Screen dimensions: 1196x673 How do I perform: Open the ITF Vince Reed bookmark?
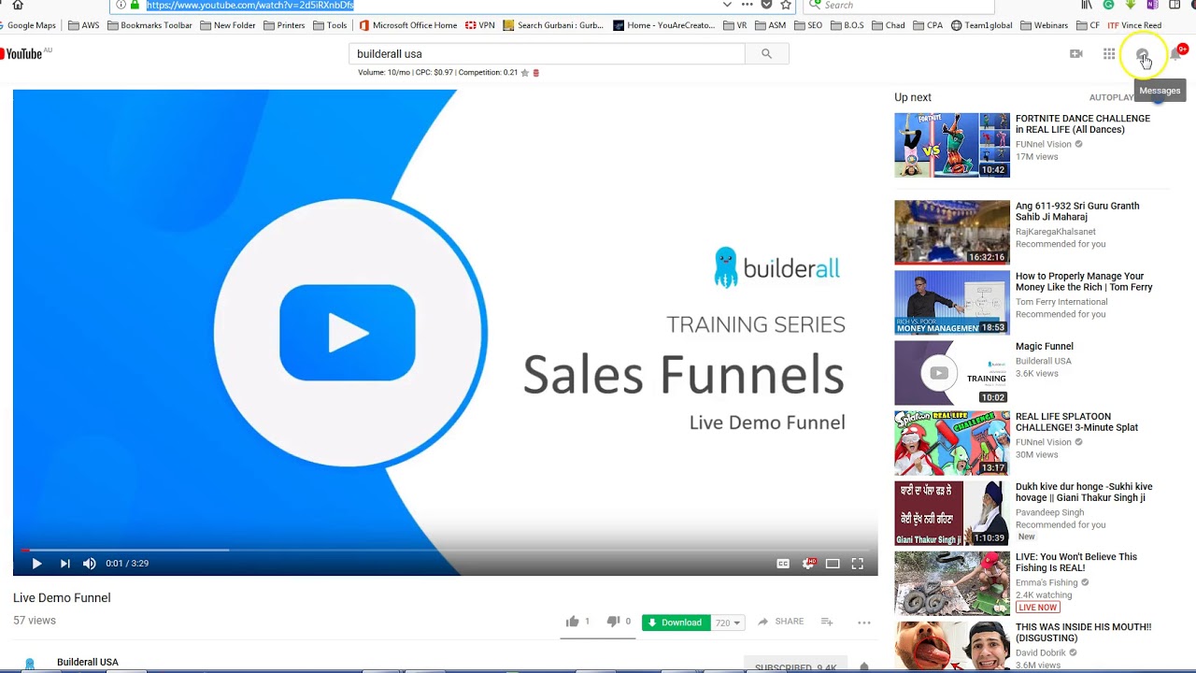click(x=1134, y=25)
